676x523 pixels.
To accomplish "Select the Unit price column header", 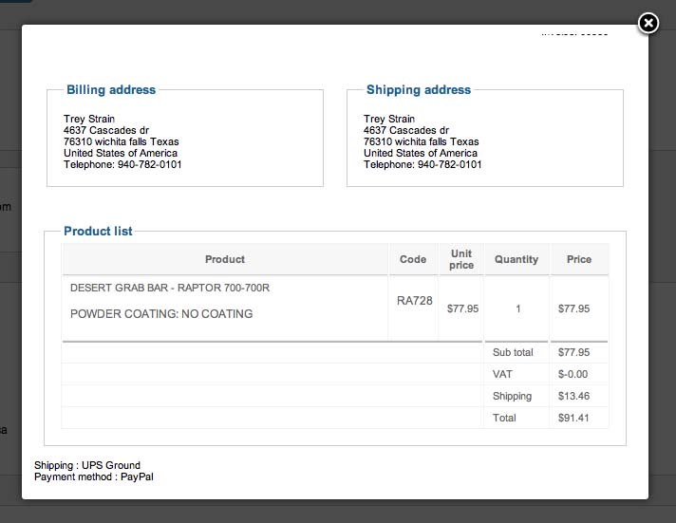I will pos(461,259).
